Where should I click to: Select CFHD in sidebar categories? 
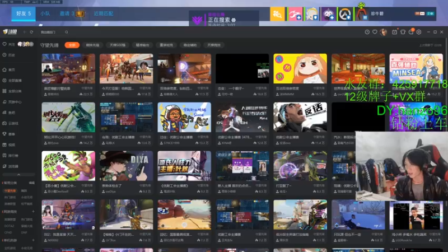click(8, 232)
